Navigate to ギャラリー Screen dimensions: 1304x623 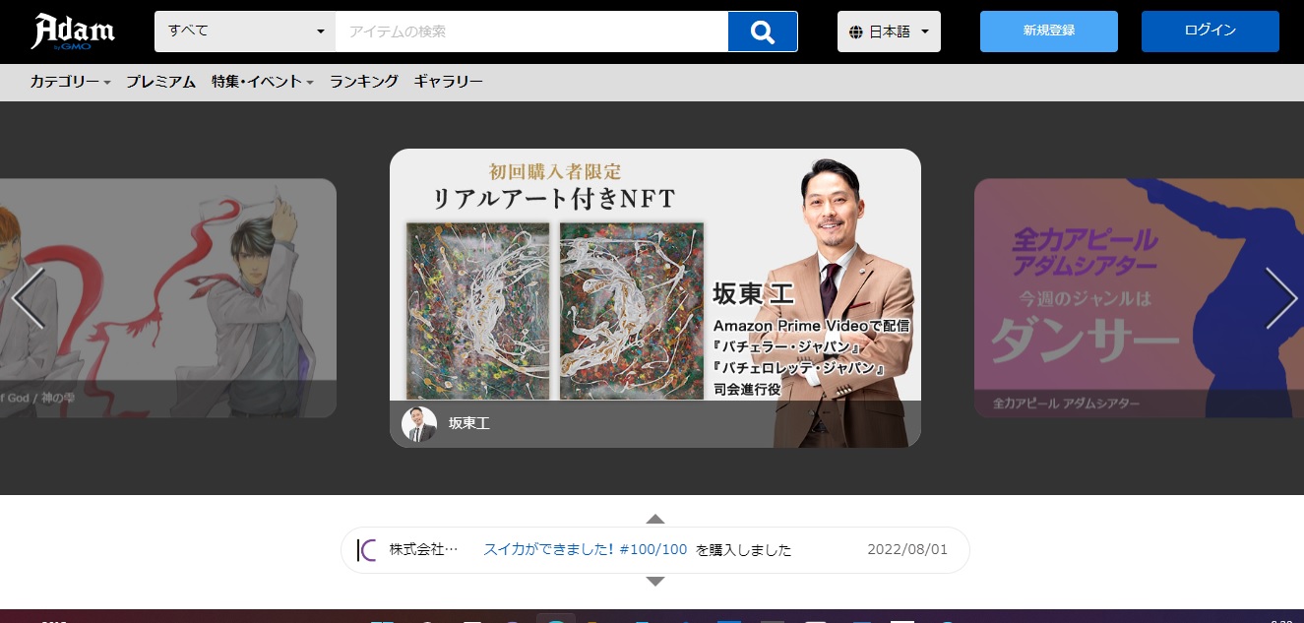[448, 82]
